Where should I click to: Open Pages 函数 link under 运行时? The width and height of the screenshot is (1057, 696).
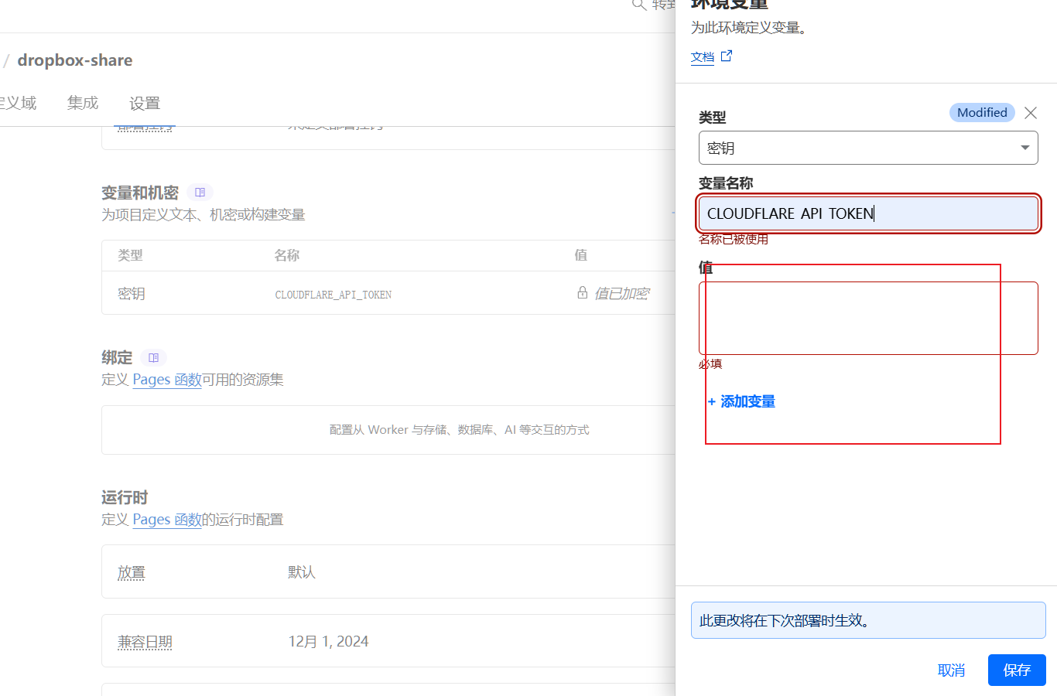[166, 520]
